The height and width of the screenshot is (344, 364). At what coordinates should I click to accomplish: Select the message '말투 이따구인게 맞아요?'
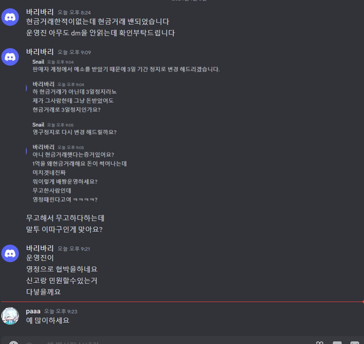(x=64, y=230)
